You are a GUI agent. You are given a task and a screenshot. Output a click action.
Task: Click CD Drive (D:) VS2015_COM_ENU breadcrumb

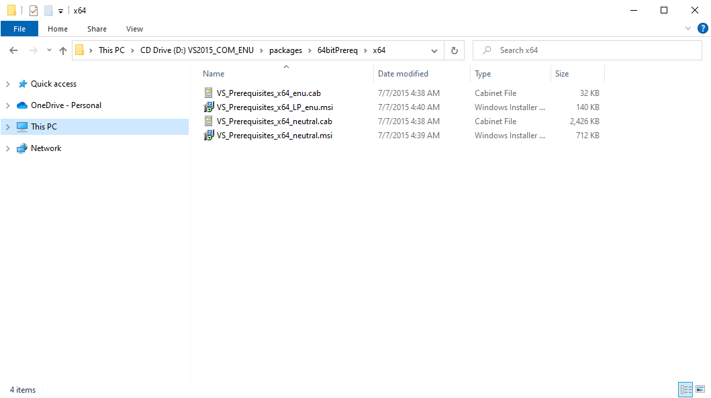197,50
